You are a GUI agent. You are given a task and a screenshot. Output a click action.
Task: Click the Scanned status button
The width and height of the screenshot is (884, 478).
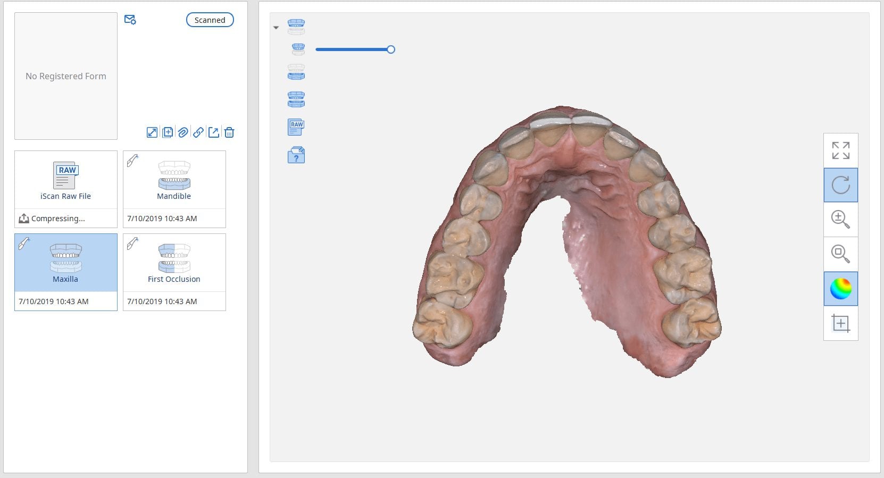click(x=210, y=20)
